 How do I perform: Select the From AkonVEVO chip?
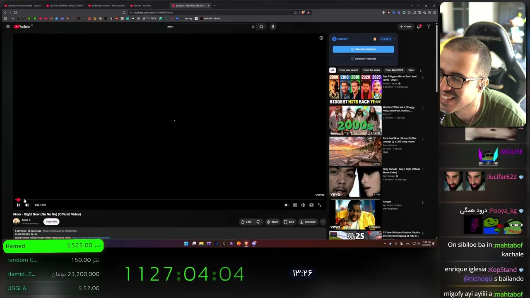pos(394,70)
